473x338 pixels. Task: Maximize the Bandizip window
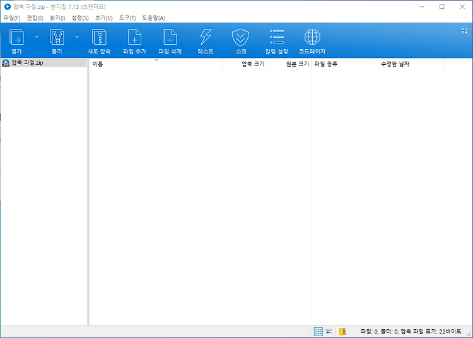[x=442, y=7]
